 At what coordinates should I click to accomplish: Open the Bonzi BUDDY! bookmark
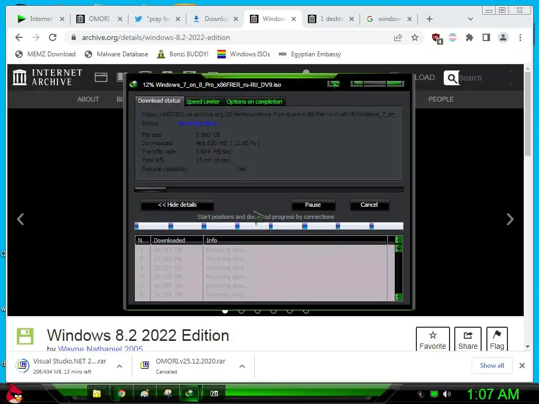pos(183,54)
